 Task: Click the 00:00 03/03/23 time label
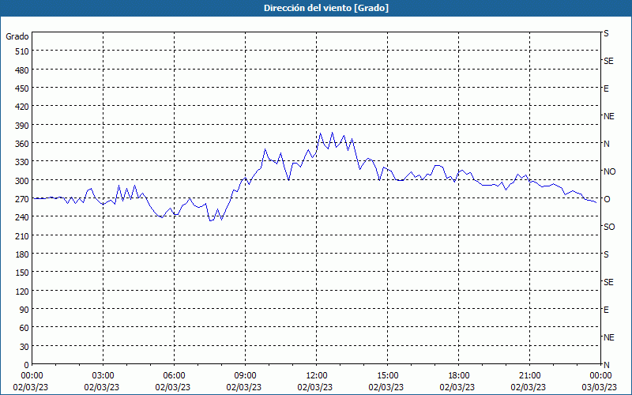(x=600, y=382)
